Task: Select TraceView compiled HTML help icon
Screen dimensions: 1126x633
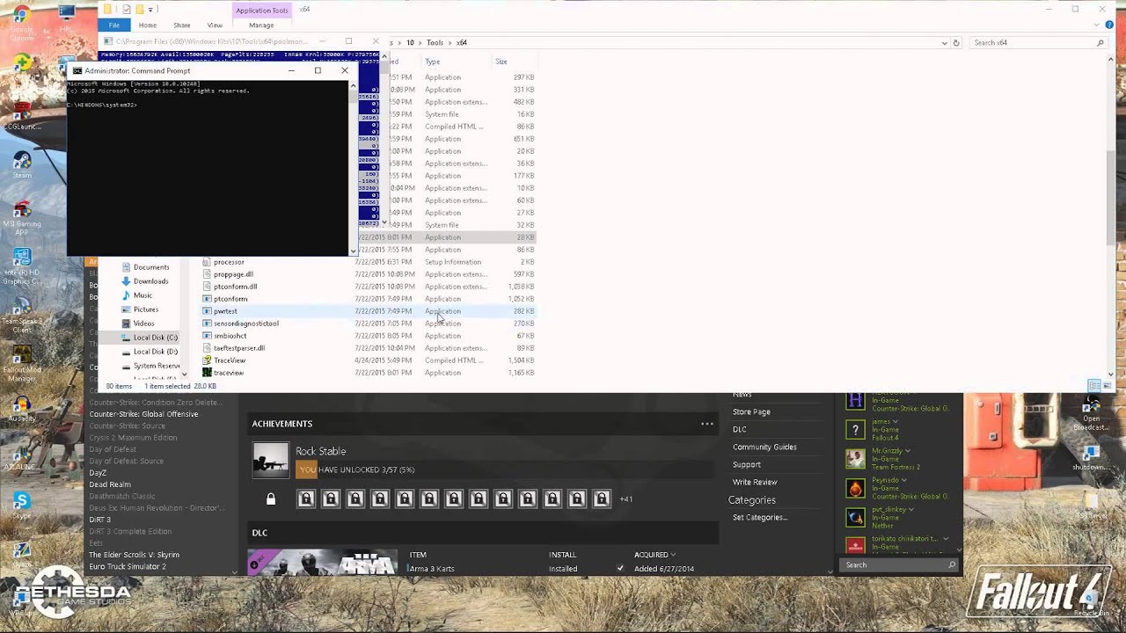Action: pyautogui.click(x=207, y=360)
